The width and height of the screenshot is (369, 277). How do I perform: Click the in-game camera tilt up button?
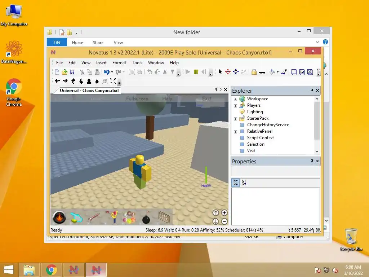(x=215, y=213)
